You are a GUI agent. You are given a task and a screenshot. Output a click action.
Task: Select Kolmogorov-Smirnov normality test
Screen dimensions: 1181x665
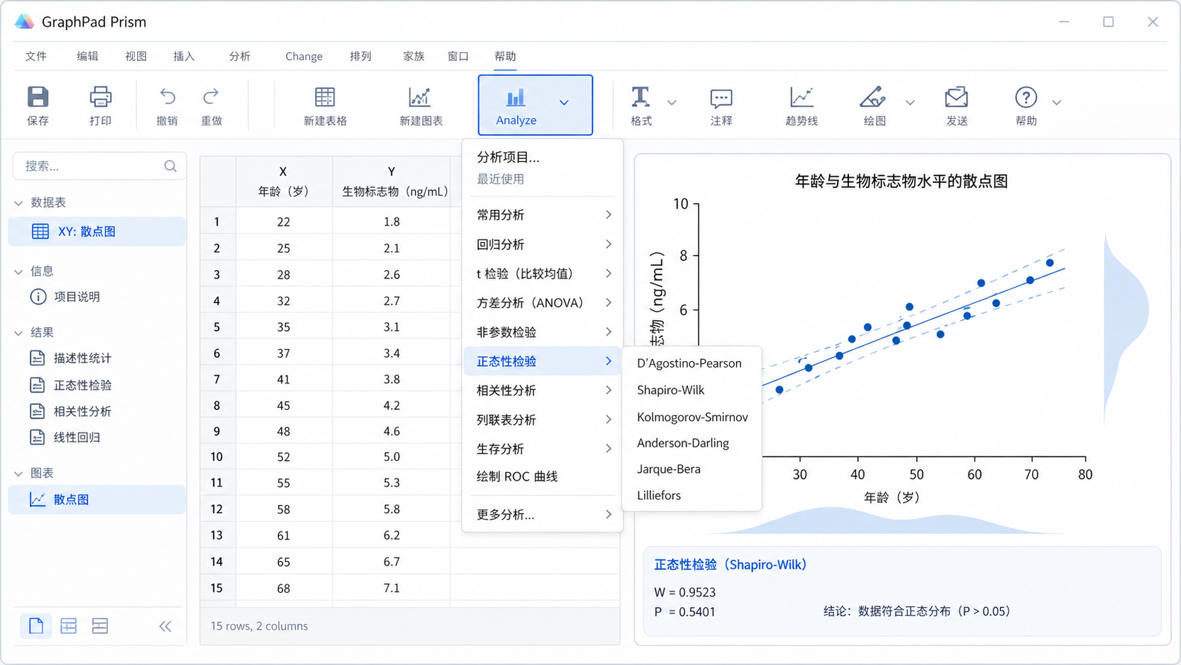pyautogui.click(x=692, y=417)
